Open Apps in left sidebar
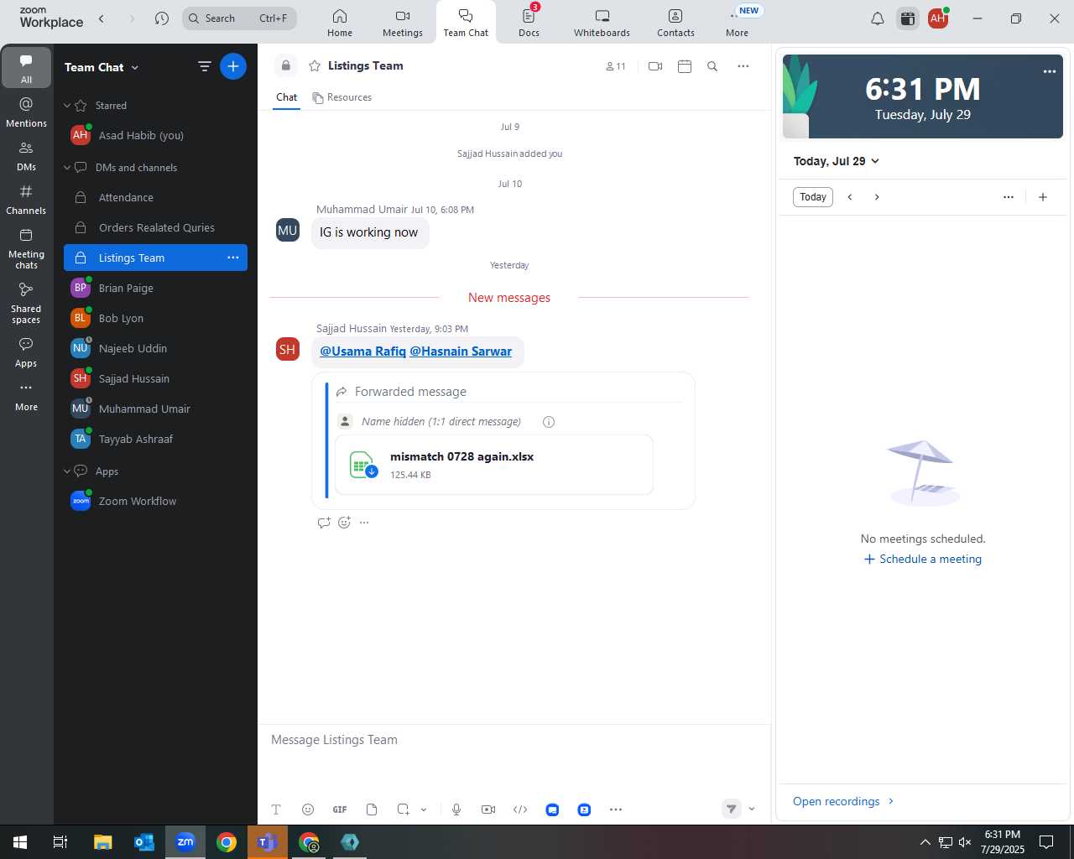 [x=26, y=352]
